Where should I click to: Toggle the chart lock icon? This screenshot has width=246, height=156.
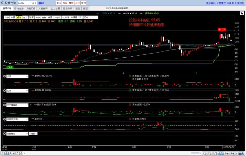tap(242, 13)
